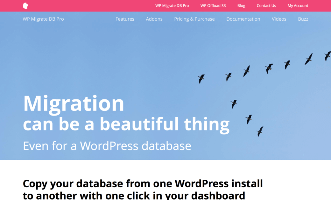Image resolution: width=331 pixels, height=200 pixels.
Task: View the Addons page
Action: 154,19
